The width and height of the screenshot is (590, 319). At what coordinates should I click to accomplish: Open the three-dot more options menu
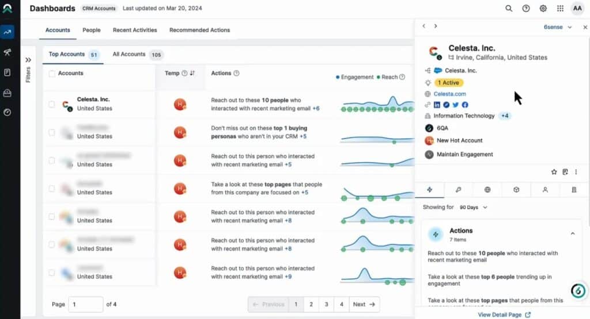tap(576, 172)
